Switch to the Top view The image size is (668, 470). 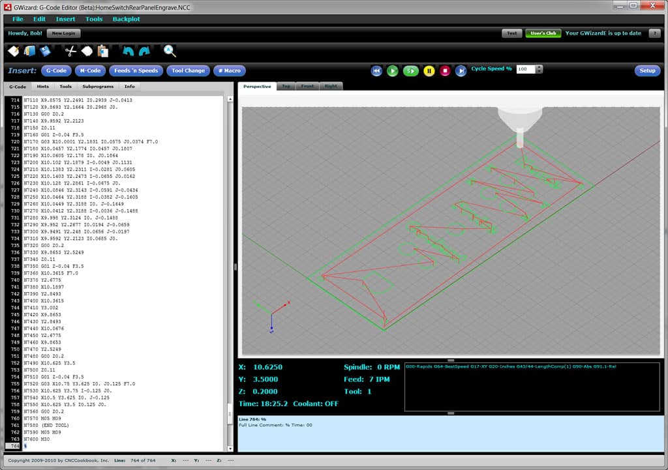tap(286, 85)
